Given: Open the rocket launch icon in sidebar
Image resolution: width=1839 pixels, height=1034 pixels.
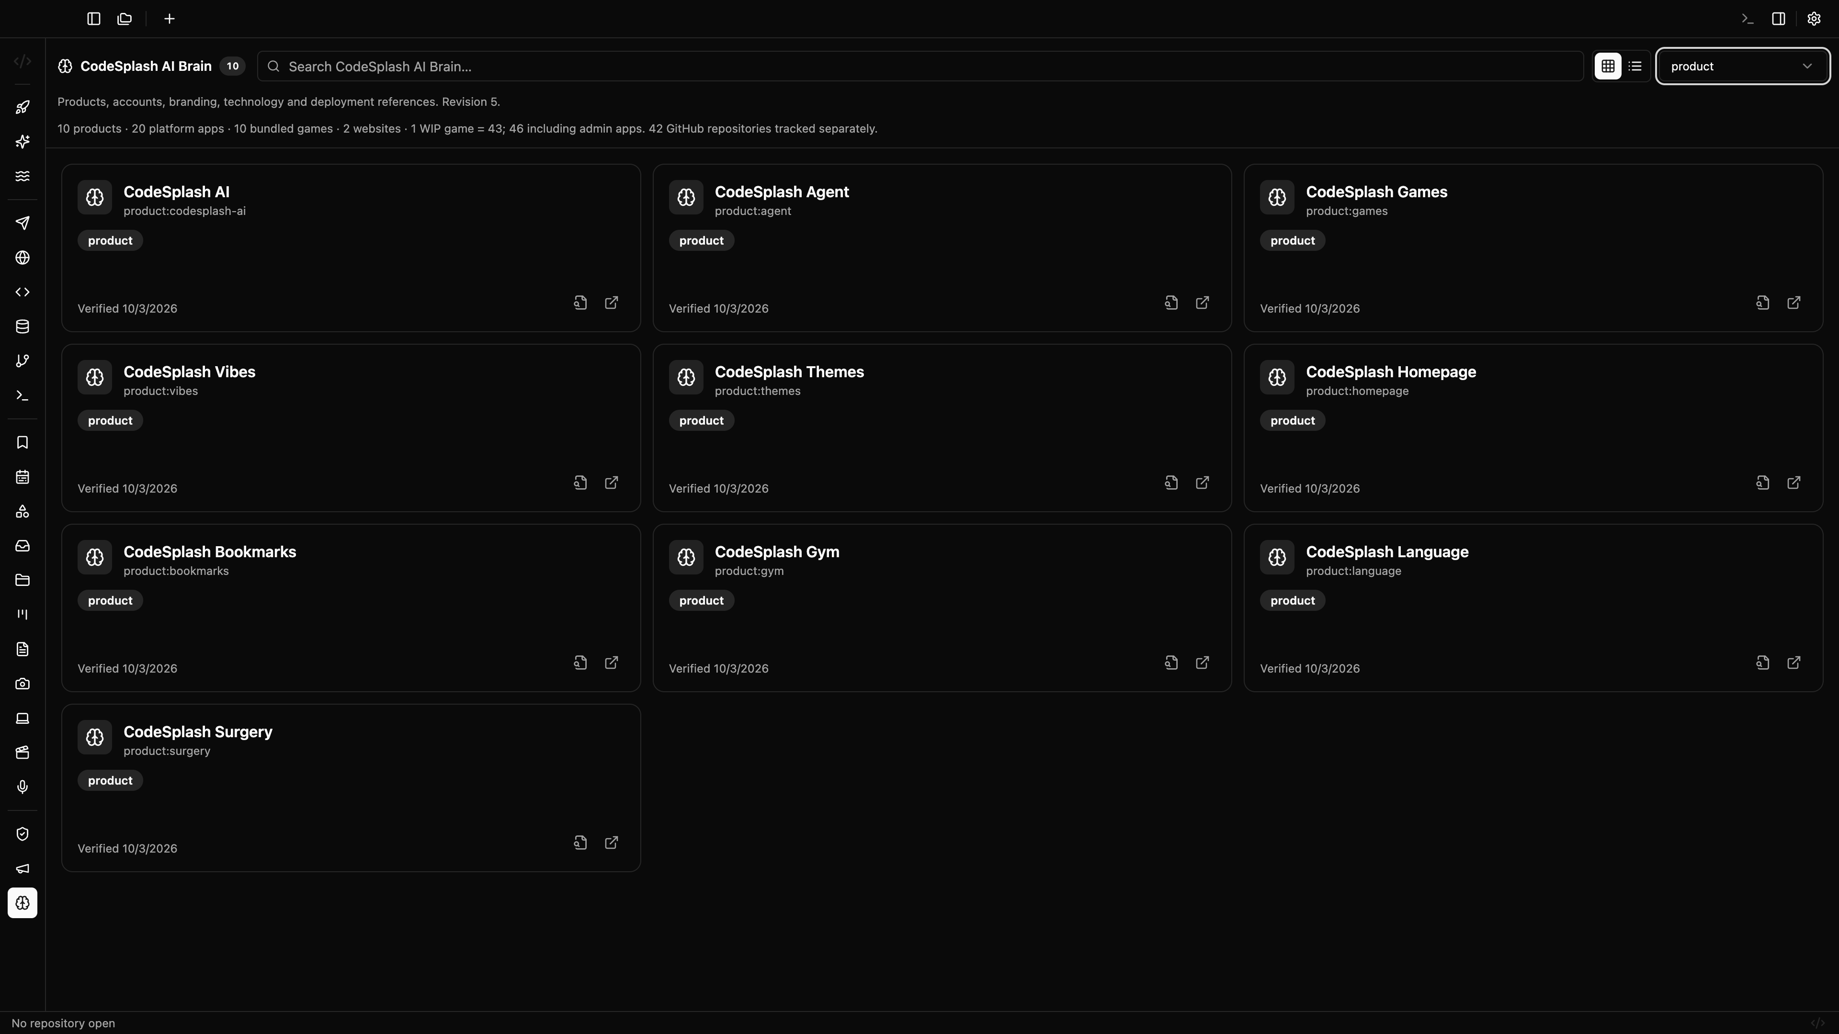Looking at the screenshot, I should coord(22,107).
